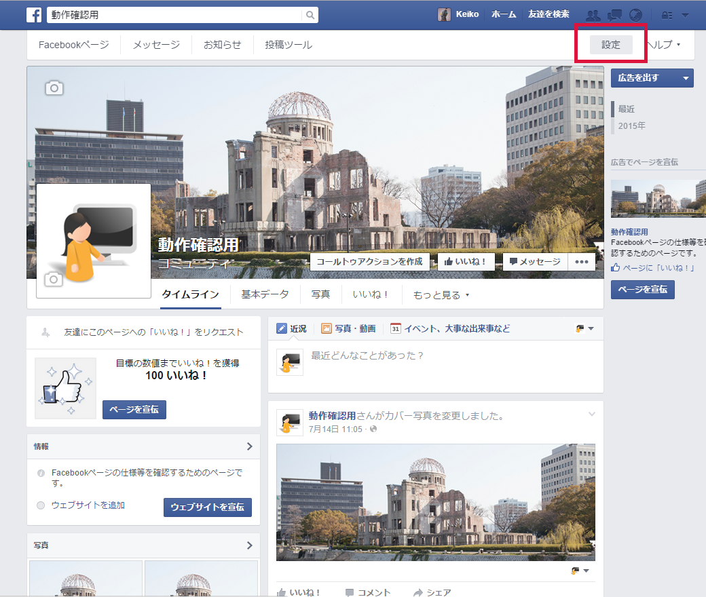Open friend requests icon in top bar
The height and width of the screenshot is (597, 706).
(x=593, y=16)
